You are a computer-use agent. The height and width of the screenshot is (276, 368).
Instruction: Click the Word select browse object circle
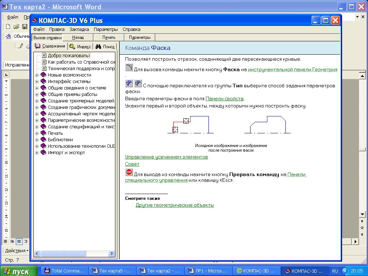point(362,227)
